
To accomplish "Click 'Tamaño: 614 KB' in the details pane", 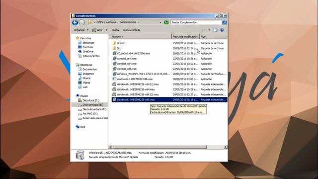I will click(x=163, y=157).
